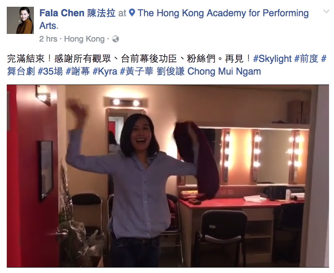Click the Hong Kong location text
Screen dimensions: 334x273
click(84, 39)
